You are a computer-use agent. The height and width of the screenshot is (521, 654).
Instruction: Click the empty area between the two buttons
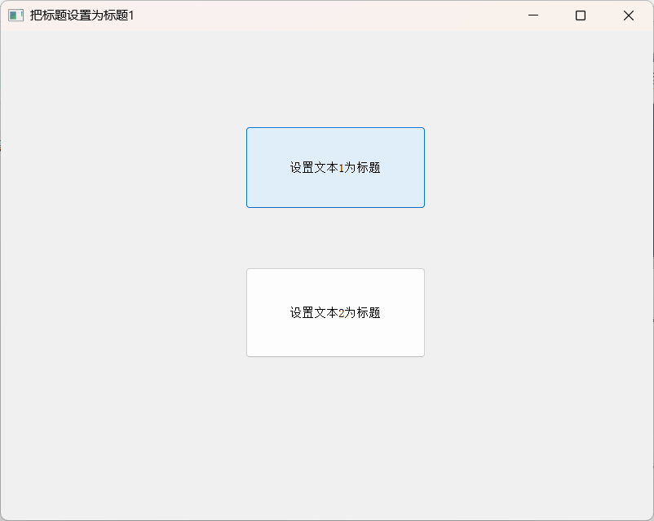pos(335,238)
